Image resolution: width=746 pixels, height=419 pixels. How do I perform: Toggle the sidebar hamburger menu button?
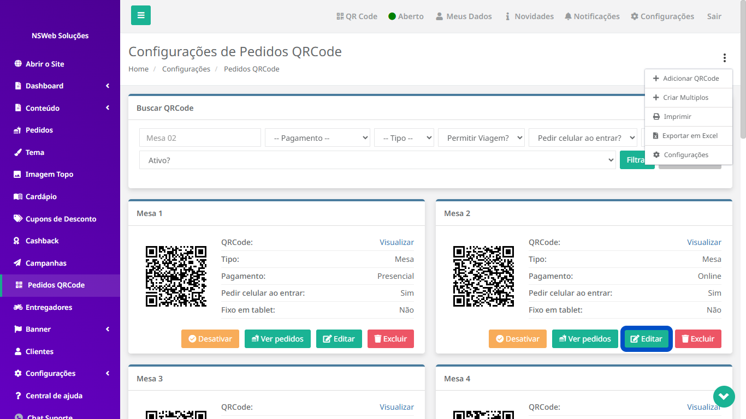[141, 15]
